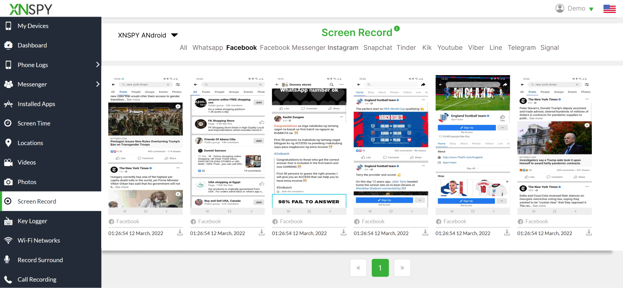The height and width of the screenshot is (288, 623).
Task: Click the Record Surround microphone icon
Action: (7, 260)
